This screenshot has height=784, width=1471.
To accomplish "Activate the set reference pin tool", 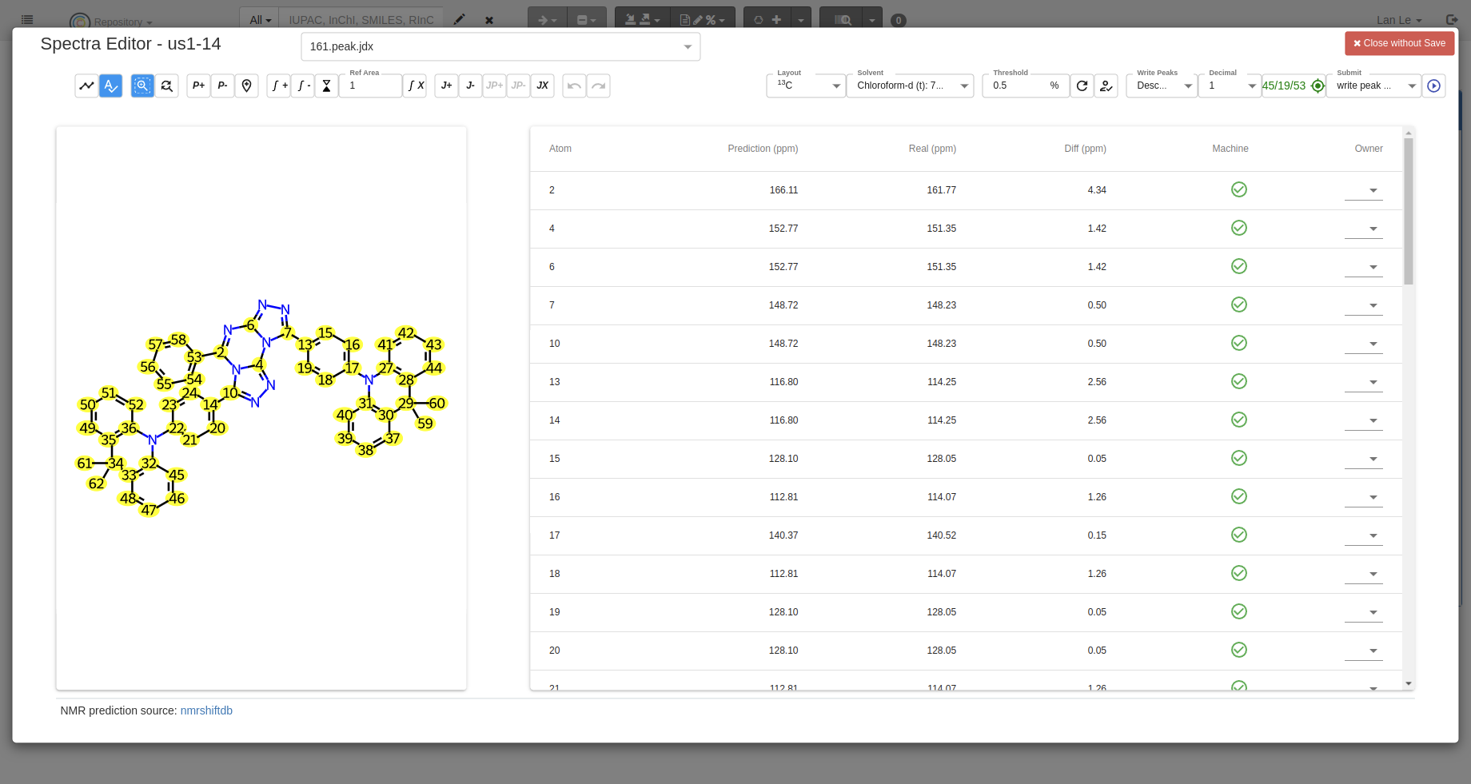I will pos(246,86).
